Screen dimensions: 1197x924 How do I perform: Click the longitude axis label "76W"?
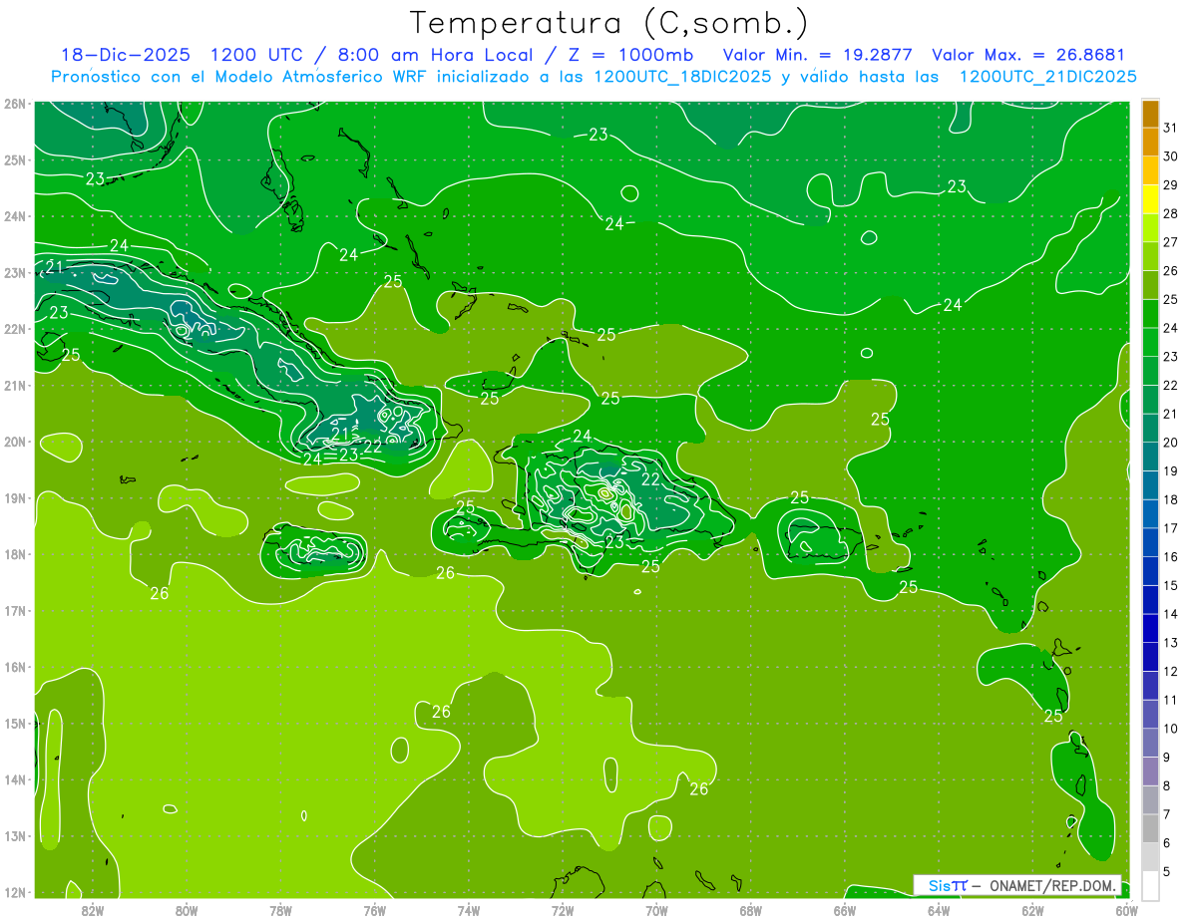[x=374, y=910]
